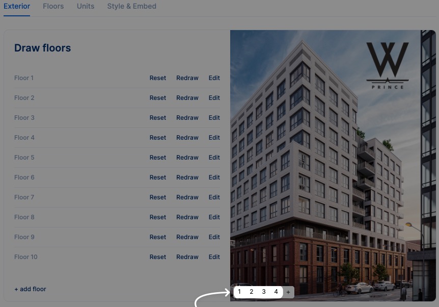Screen dimensions: 439x307
Task: Redraw Floor 8
Action: [187, 217]
